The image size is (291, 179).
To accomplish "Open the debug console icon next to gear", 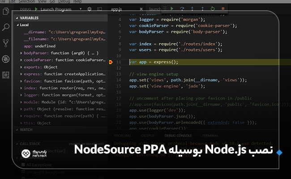I will [x=100, y=9].
